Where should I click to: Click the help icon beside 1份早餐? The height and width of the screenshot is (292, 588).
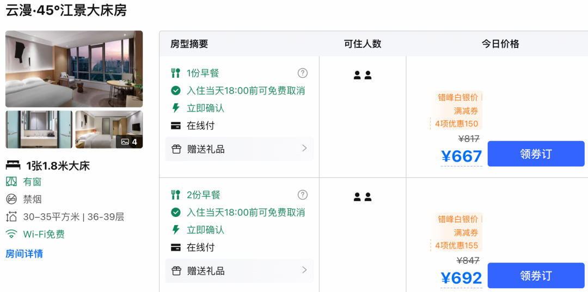click(302, 73)
